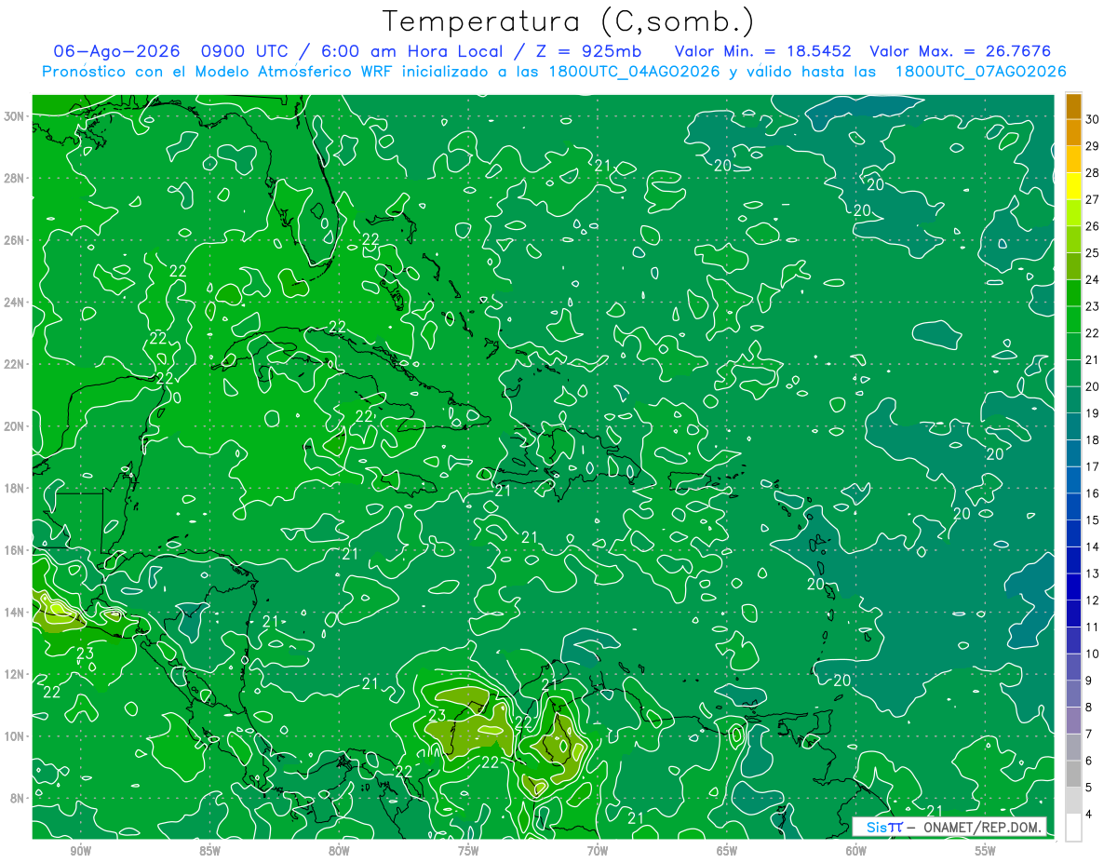Click the 12N latitude axis label
This screenshot has width=1117, height=863.
tap(14, 674)
